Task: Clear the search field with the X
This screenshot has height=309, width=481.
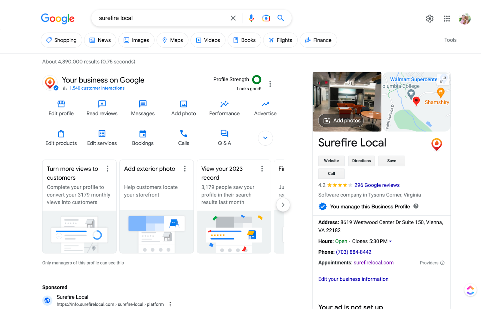Action: tap(233, 18)
